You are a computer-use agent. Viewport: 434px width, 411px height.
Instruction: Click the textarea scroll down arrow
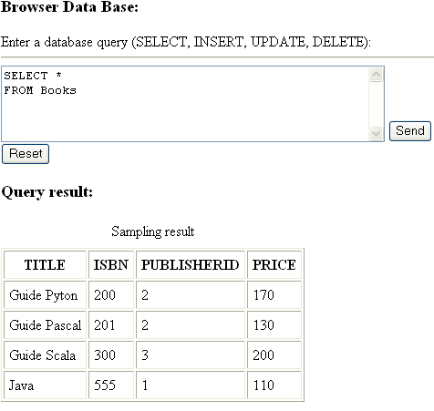[x=377, y=133]
